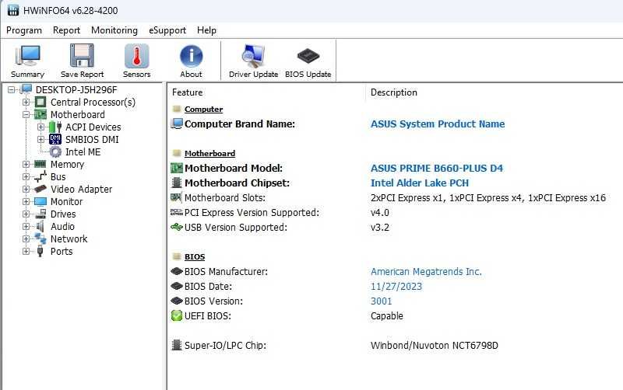Open the Summary toolbar icon
Image resolution: width=623 pixels, height=390 pixels.
27,55
